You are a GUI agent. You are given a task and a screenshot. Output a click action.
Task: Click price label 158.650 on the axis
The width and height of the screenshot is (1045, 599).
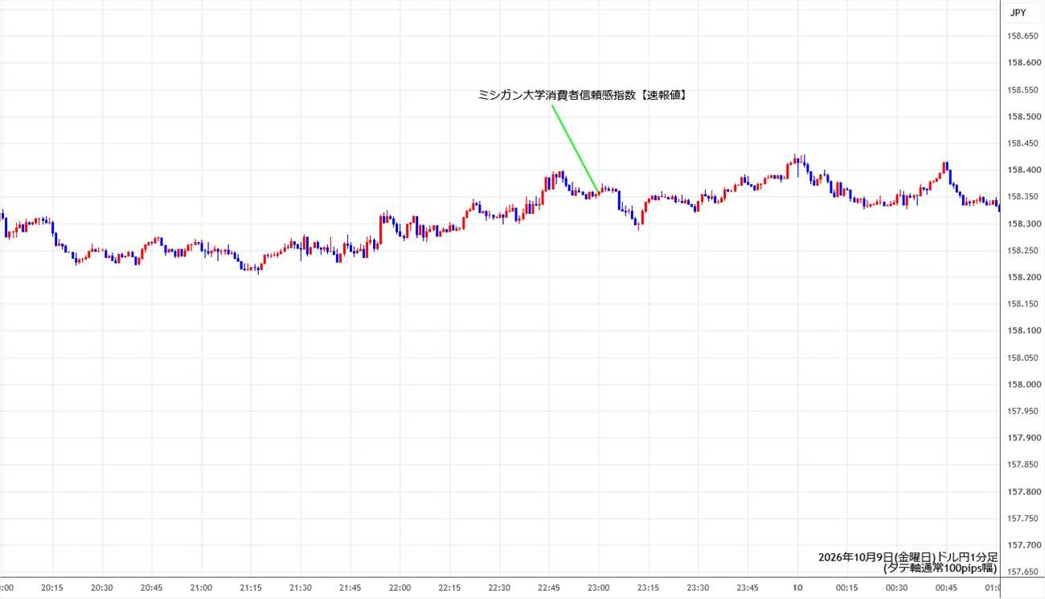[1022, 36]
